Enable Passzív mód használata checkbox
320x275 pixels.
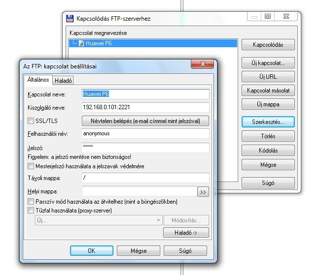coord(31,202)
